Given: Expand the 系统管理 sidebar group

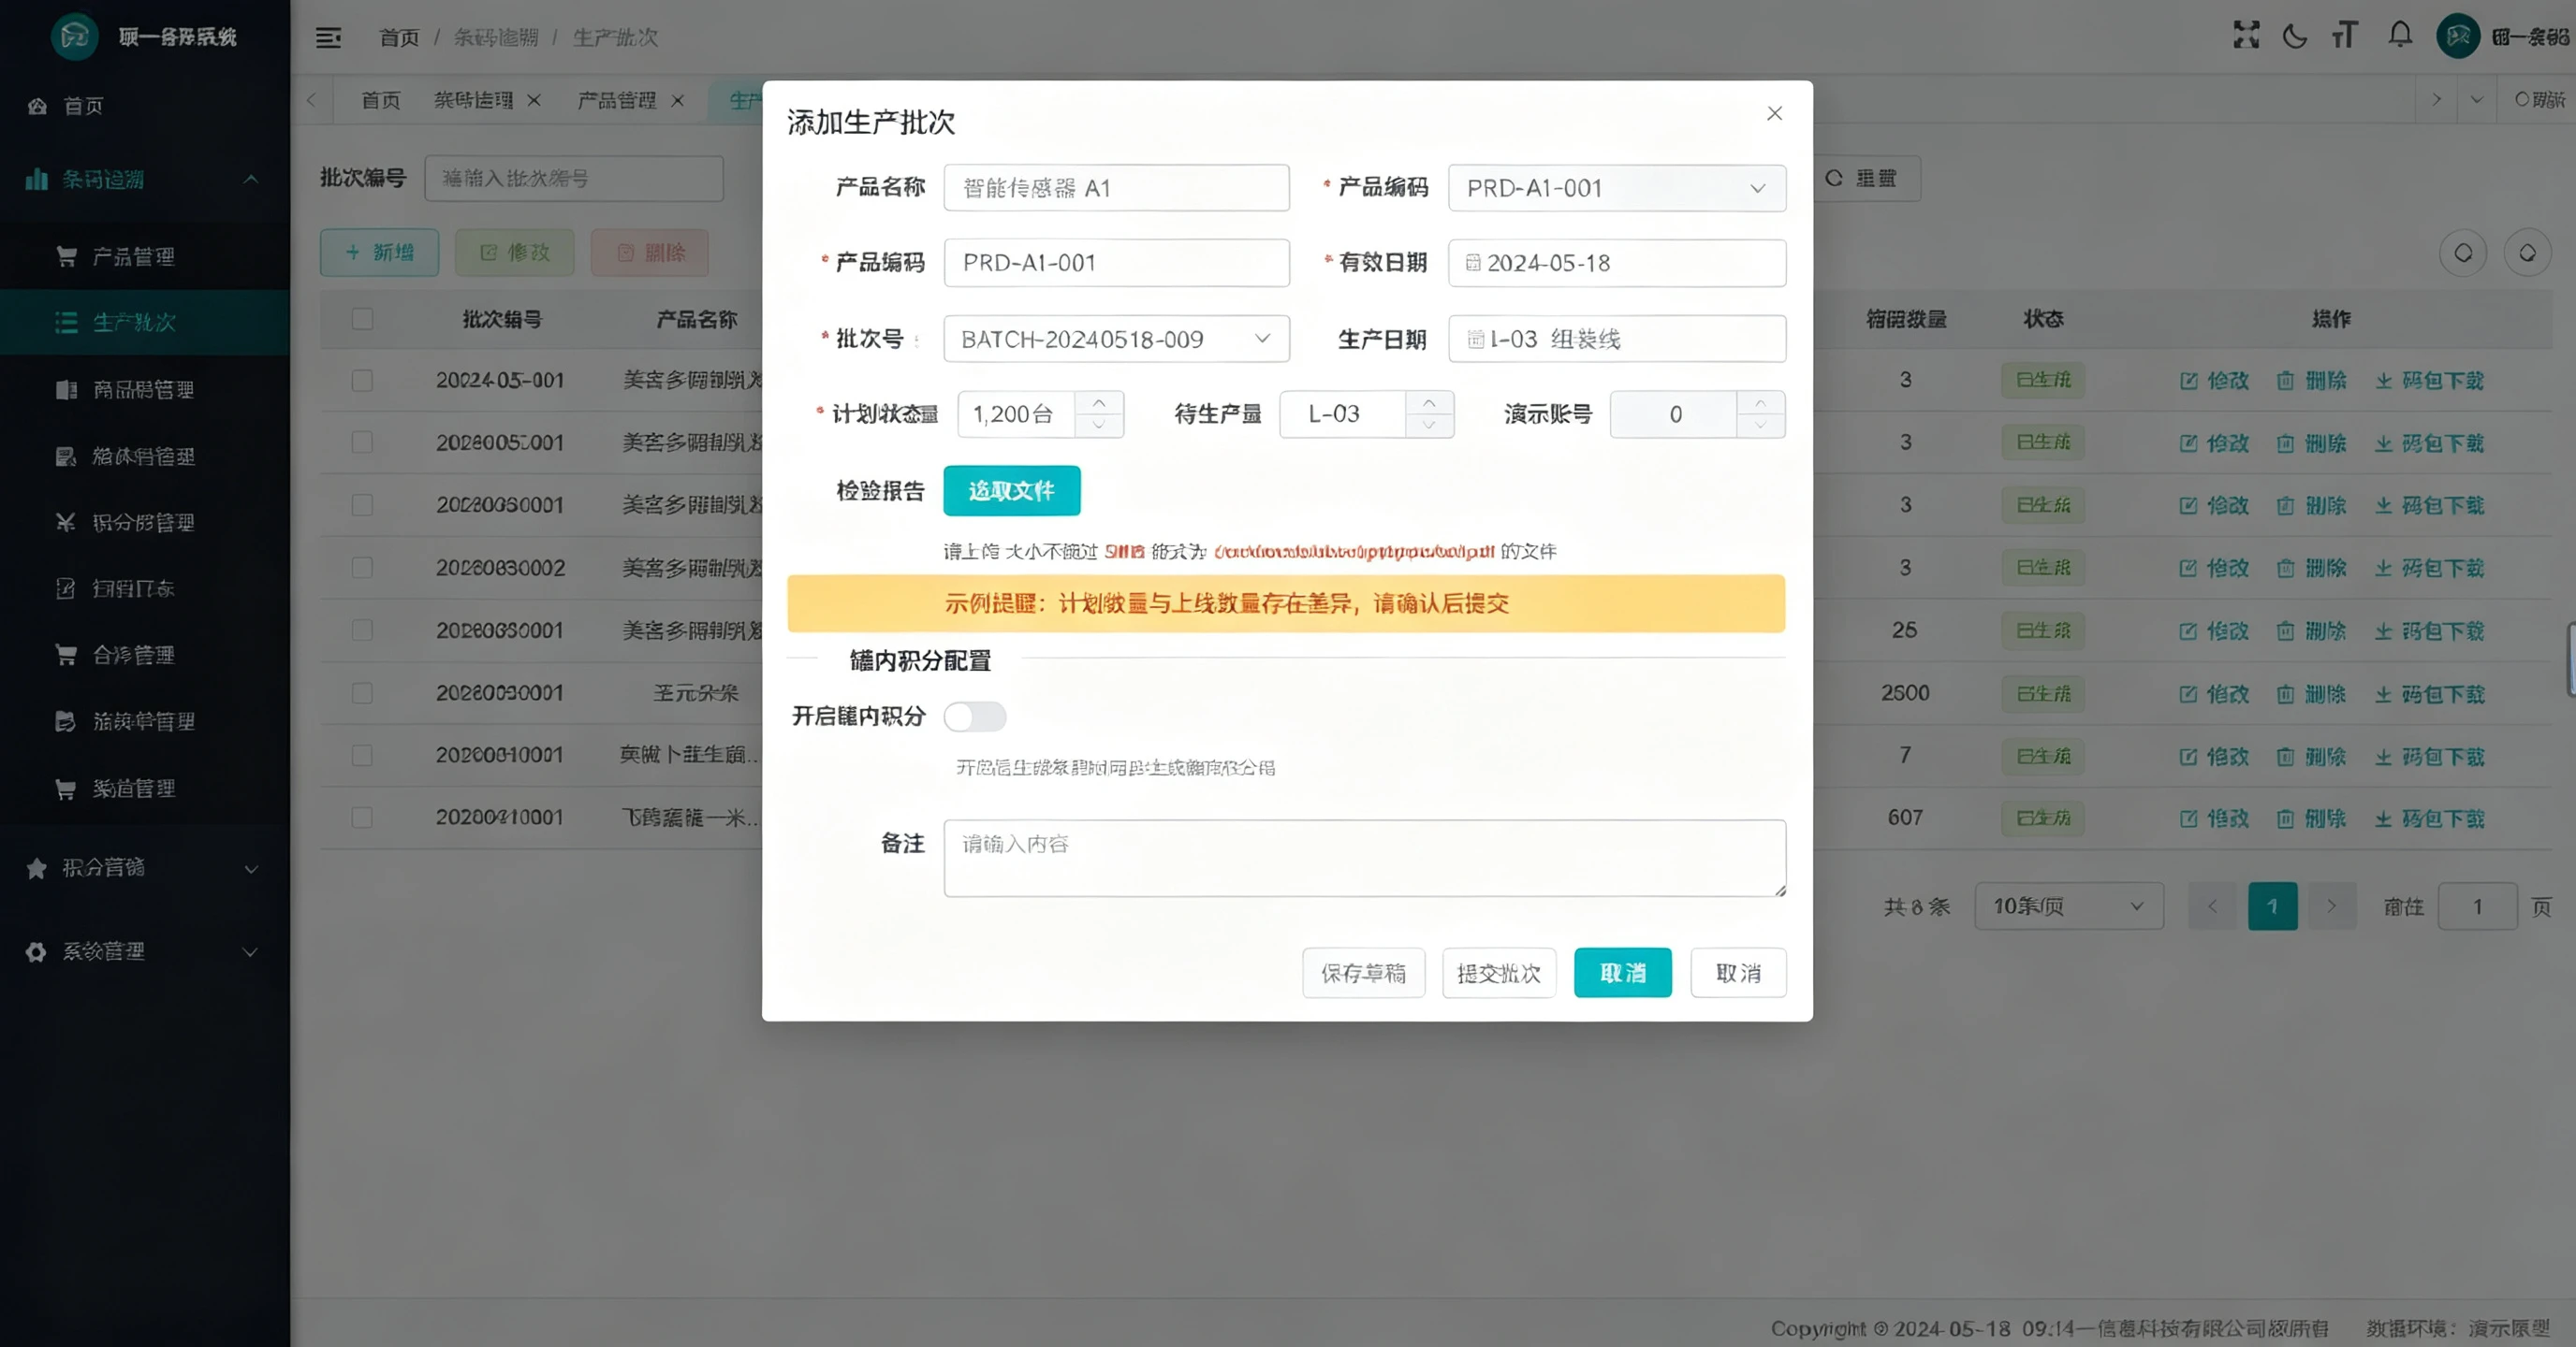Looking at the screenshot, I should pos(145,952).
